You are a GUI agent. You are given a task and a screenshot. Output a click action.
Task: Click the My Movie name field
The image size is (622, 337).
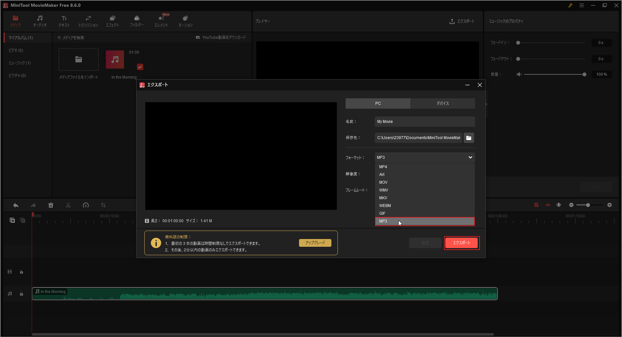[424, 122]
